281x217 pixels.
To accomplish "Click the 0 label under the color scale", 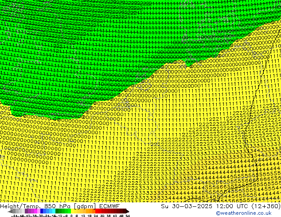I will 71,215.
